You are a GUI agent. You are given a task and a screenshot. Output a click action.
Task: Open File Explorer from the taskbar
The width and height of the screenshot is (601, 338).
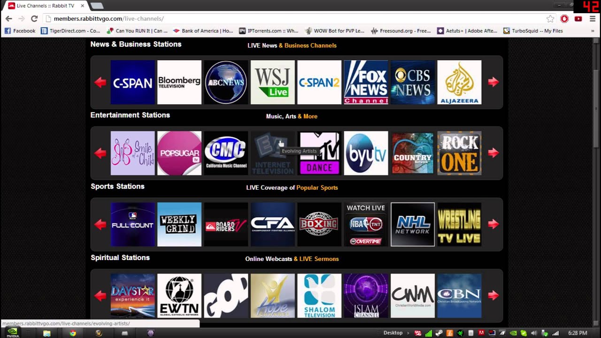pos(47,333)
